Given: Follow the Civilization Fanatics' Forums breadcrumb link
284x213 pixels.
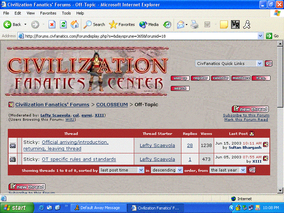Looking at the screenshot, I should tap(52, 105).
